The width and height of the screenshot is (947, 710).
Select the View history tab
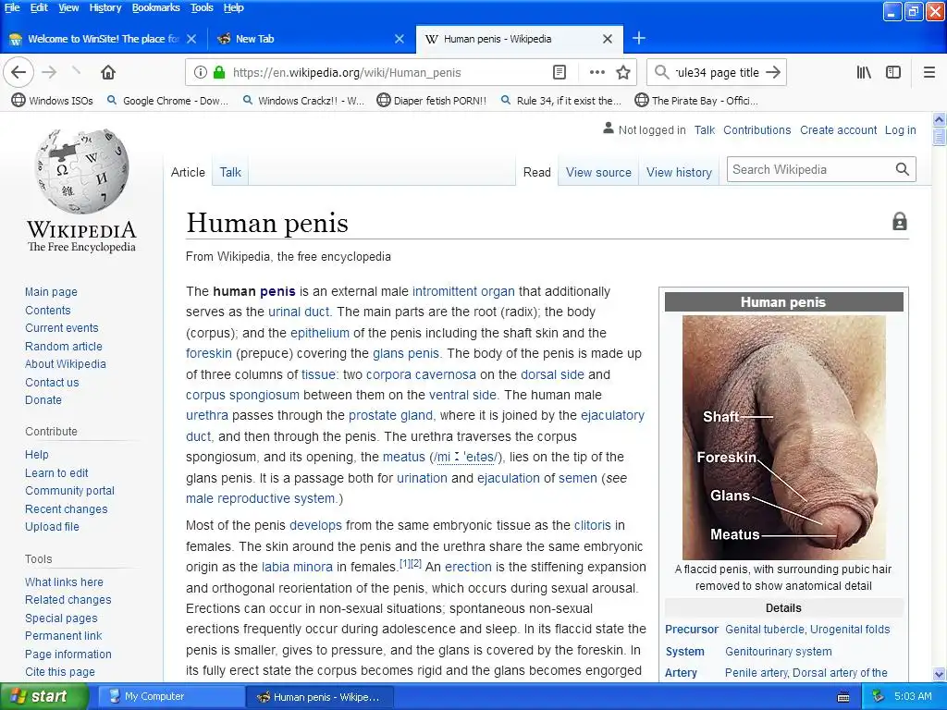(679, 172)
